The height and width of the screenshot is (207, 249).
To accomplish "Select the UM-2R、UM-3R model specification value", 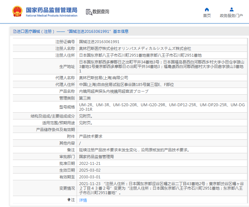I will point(162,107).
